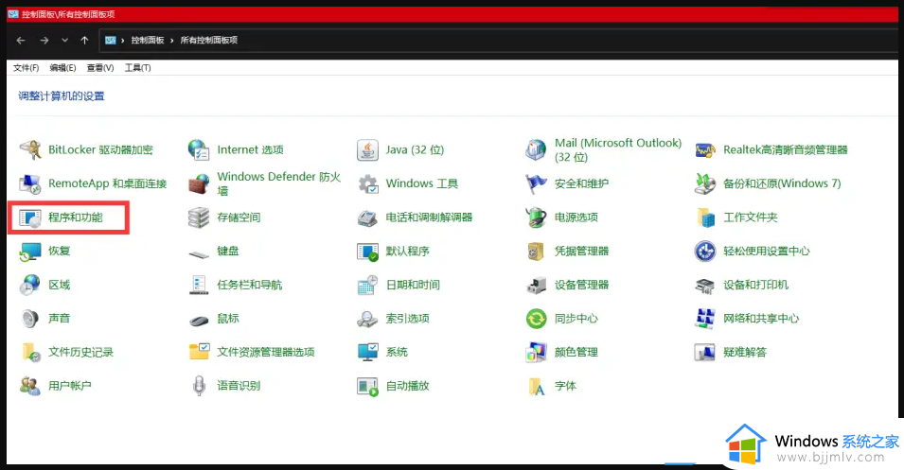Viewport: 904px width, 470px height.
Task: Open 疑难解答 icon
Action: [x=705, y=352]
